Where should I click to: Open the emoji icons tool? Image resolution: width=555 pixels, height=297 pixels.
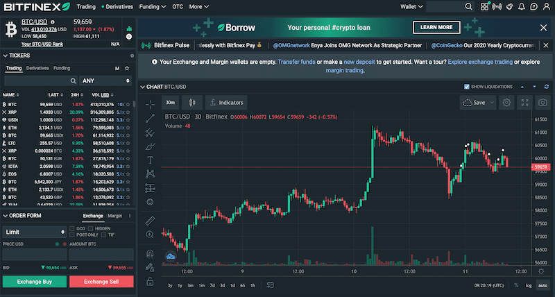pyautogui.click(x=150, y=202)
